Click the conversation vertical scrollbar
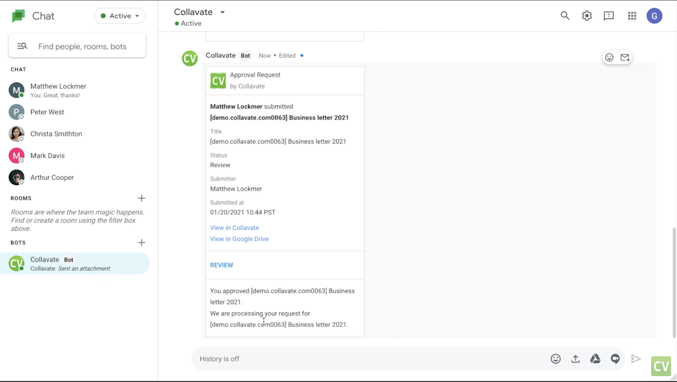 pyautogui.click(x=674, y=283)
